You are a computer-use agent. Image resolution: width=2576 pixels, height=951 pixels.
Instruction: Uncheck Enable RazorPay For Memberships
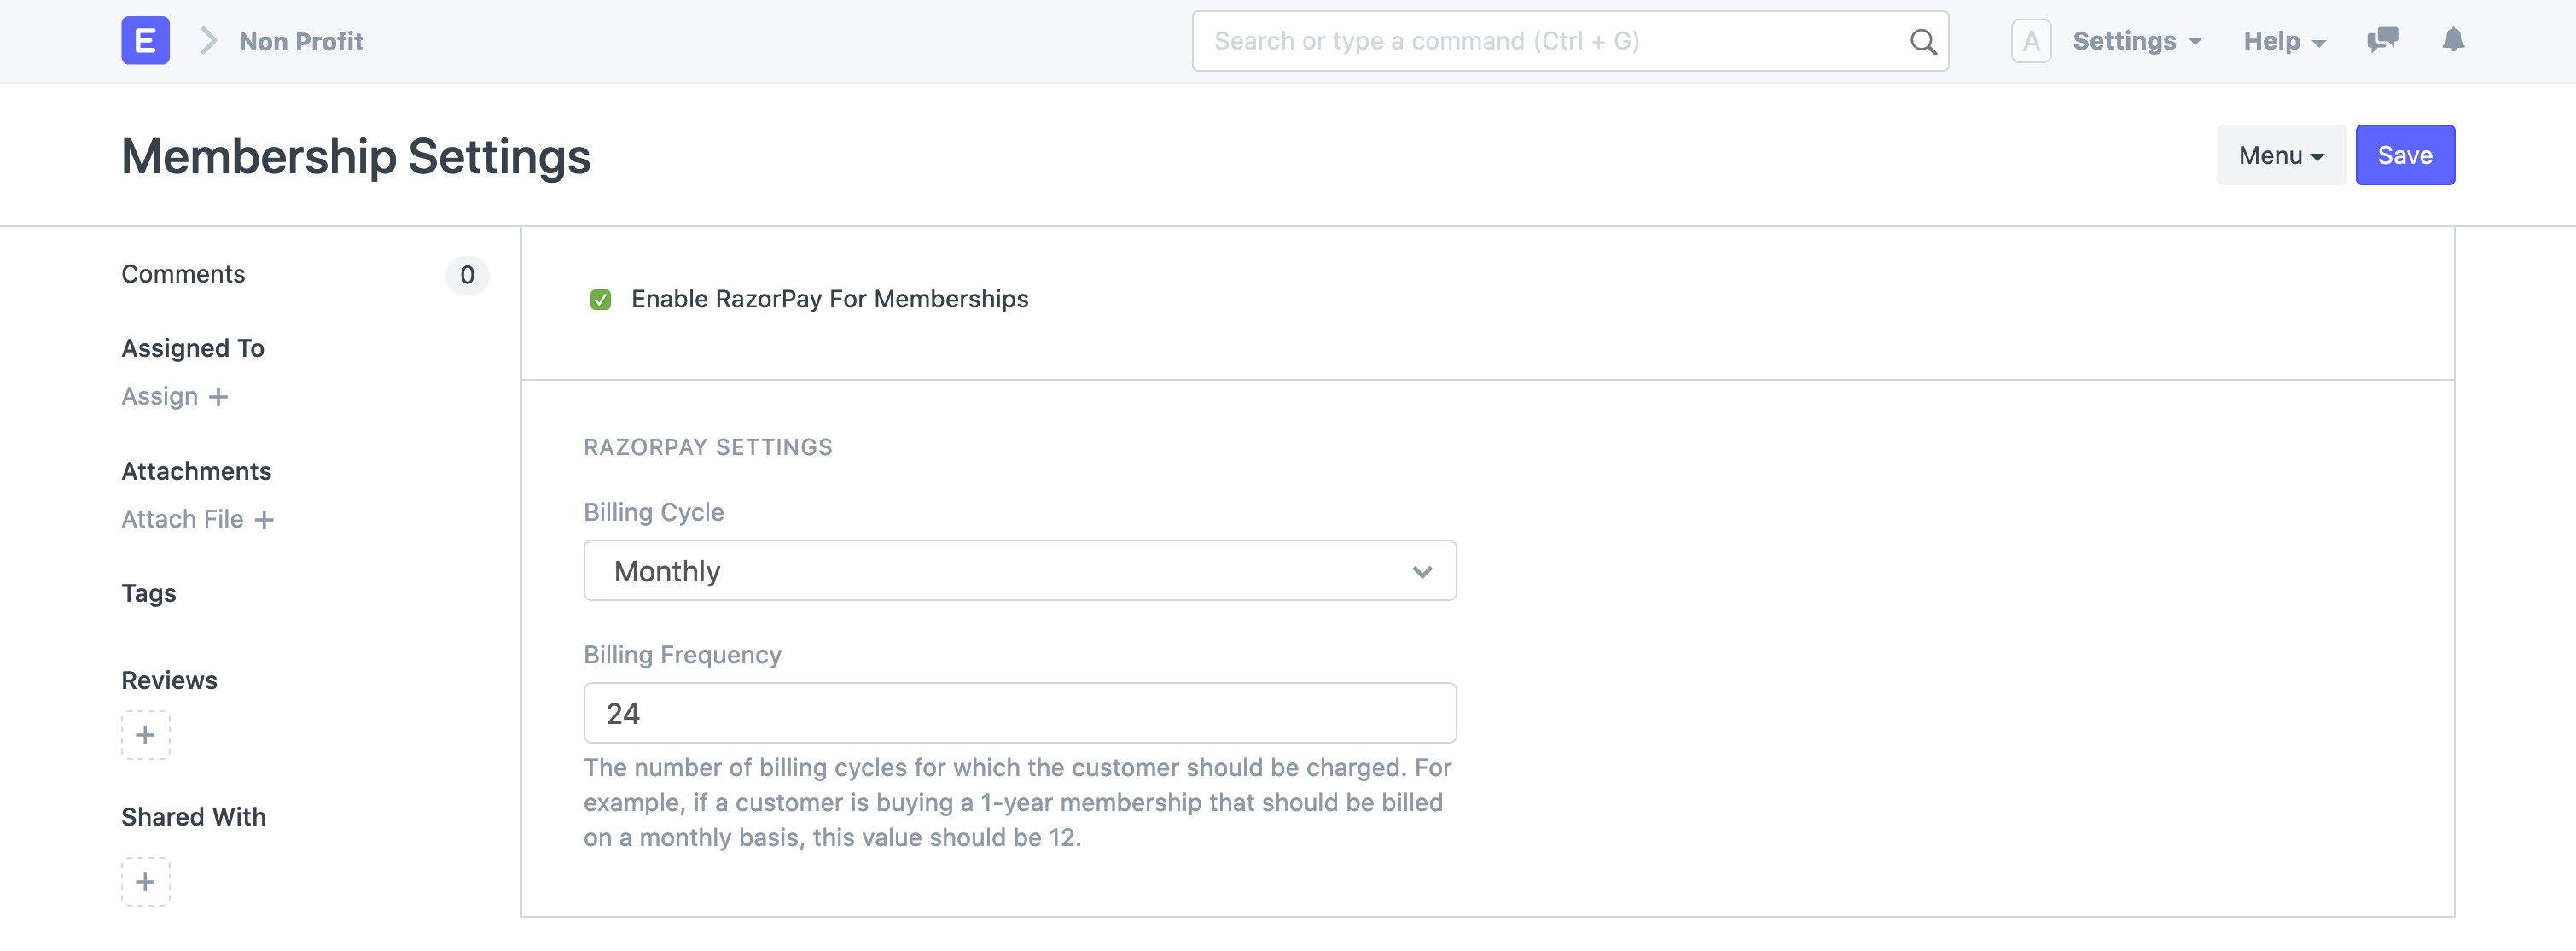(x=600, y=300)
